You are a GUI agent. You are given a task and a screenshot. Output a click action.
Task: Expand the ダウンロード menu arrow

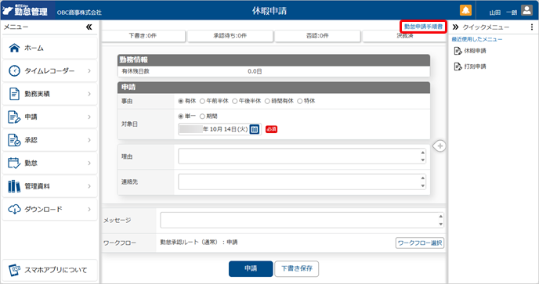click(89, 209)
